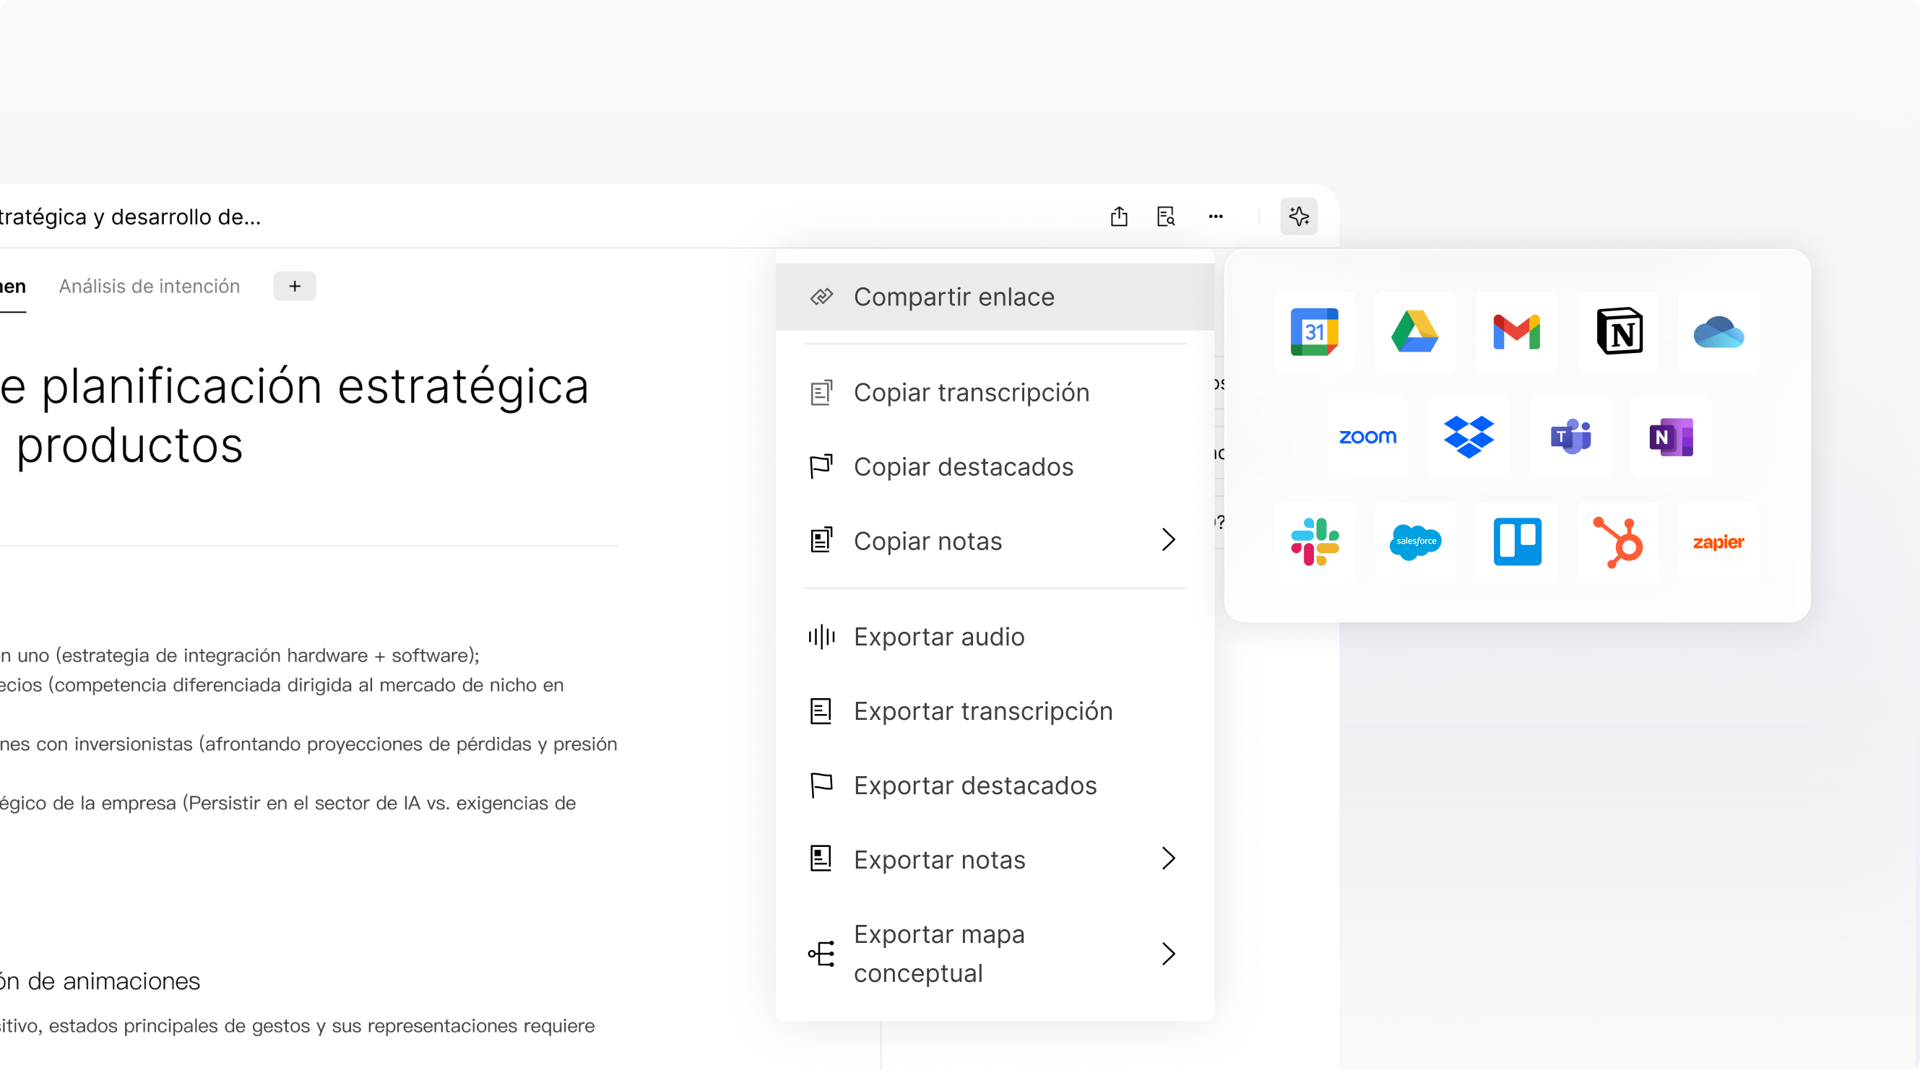
Task: Select the HubSpot integration icon
Action: point(1617,541)
